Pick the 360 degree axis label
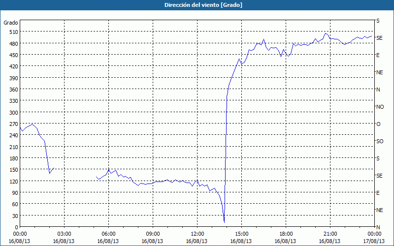 (14, 90)
